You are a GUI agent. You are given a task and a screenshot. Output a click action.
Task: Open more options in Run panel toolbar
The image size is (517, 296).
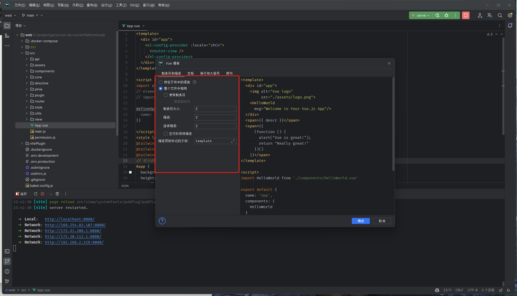pos(66,194)
